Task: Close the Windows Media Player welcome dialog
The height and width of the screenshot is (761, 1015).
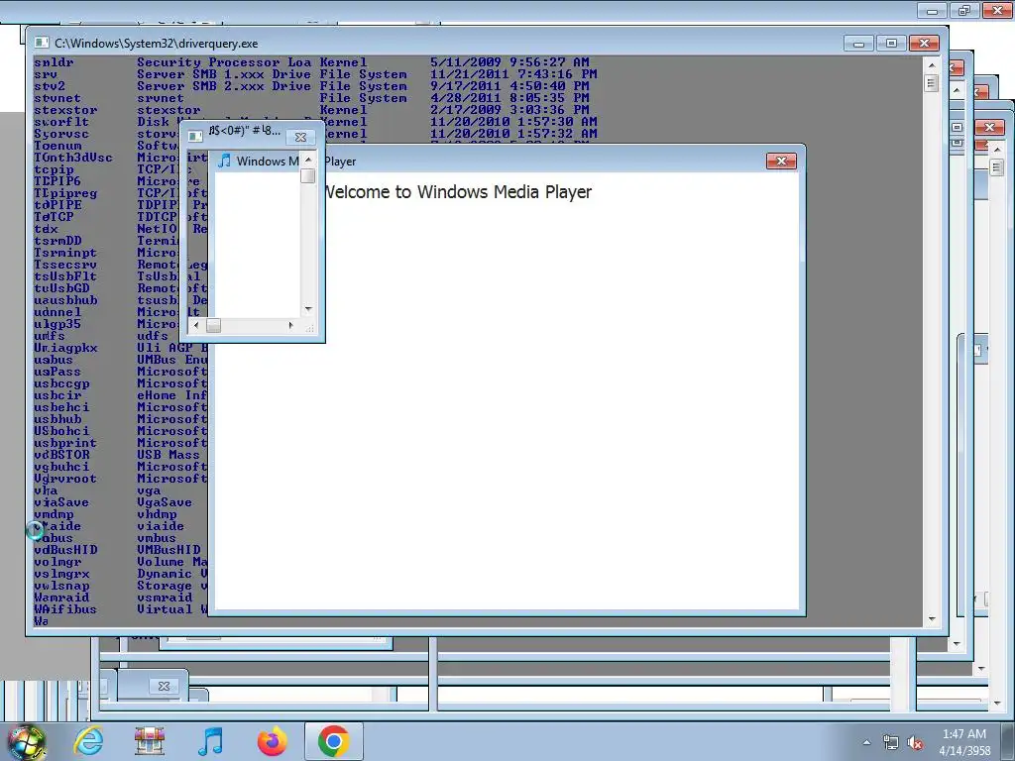Action: coord(781,162)
